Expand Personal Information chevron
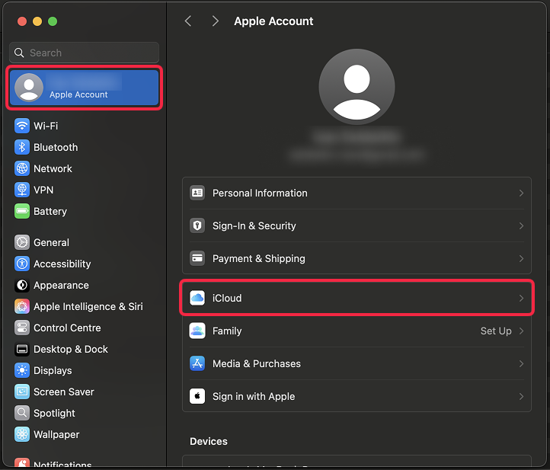Image resolution: width=550 pixels, height=470 pixels. click(x=521, y=193)
